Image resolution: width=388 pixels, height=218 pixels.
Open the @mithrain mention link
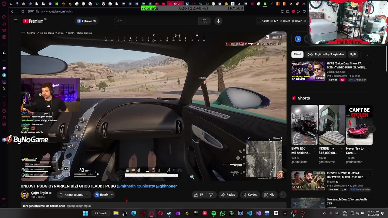[x=126, y=186]
